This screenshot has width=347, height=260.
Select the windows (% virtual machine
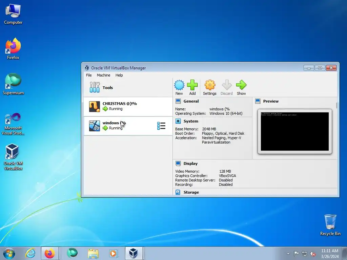coord(128,126)
